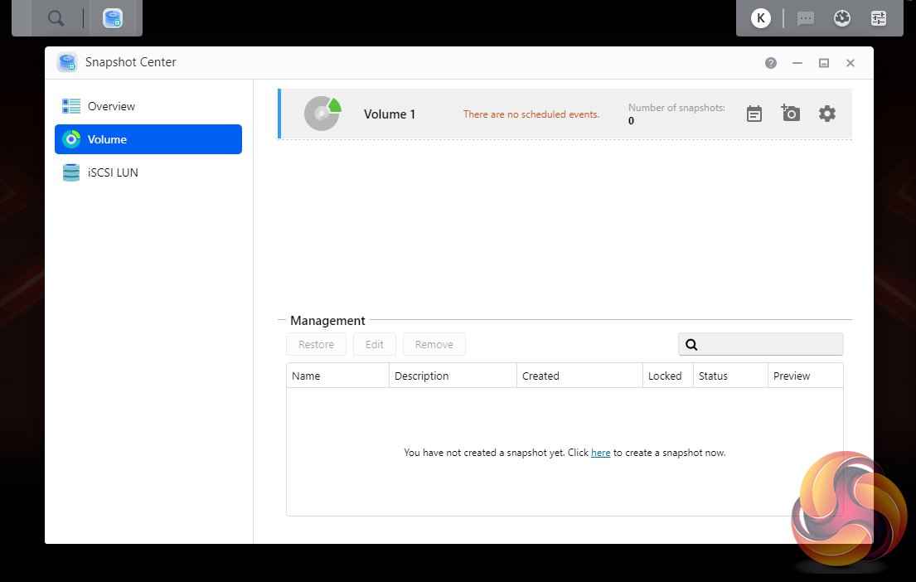Click Snapshot Center icon in top taskbar

coord(112,18)
